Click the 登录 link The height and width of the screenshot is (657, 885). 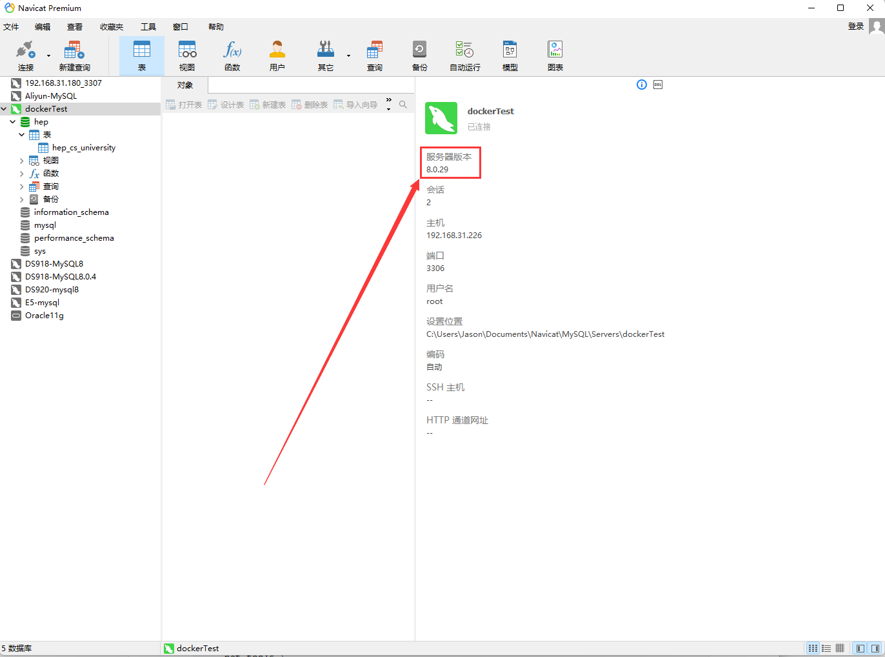coord(856,26)
